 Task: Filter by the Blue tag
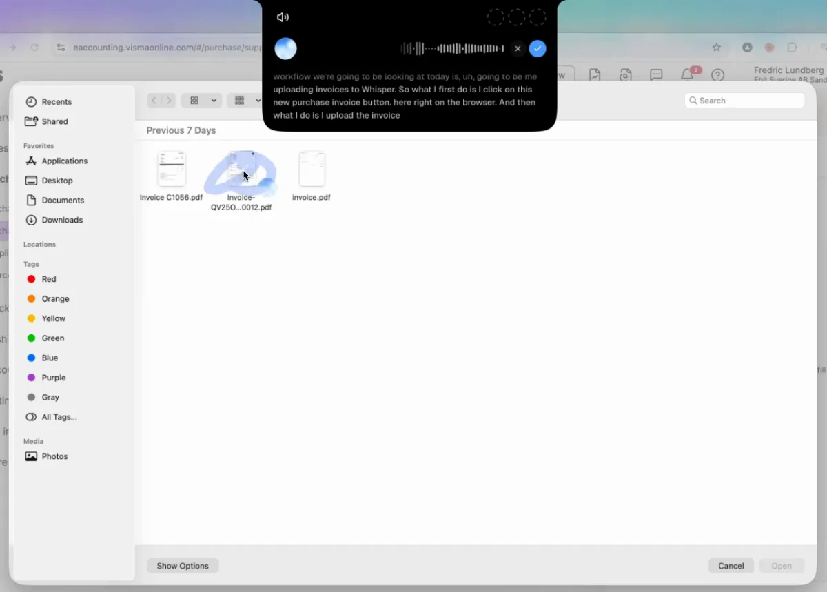coord(42,358)
